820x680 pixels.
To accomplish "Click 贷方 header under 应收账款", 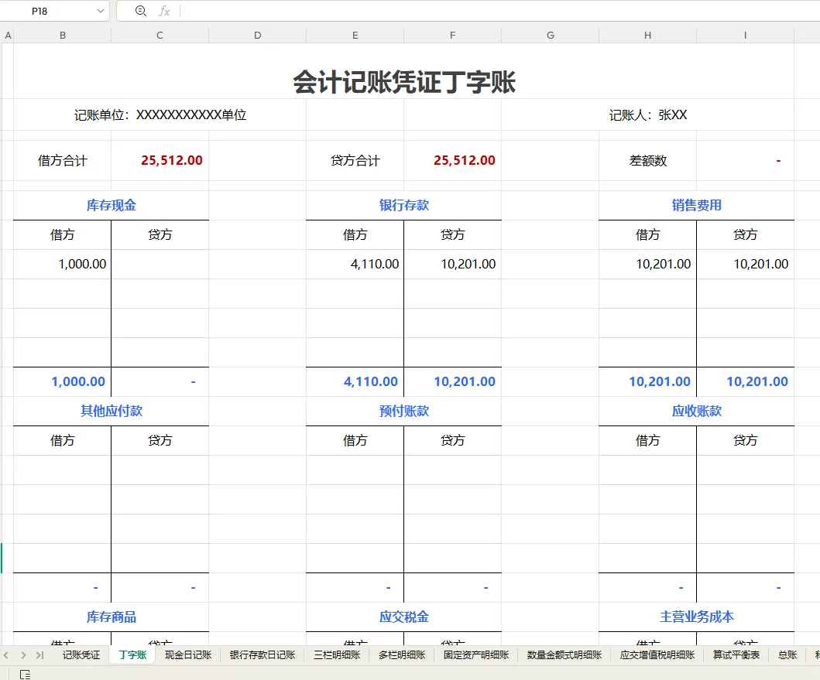I will click(745, 441).
